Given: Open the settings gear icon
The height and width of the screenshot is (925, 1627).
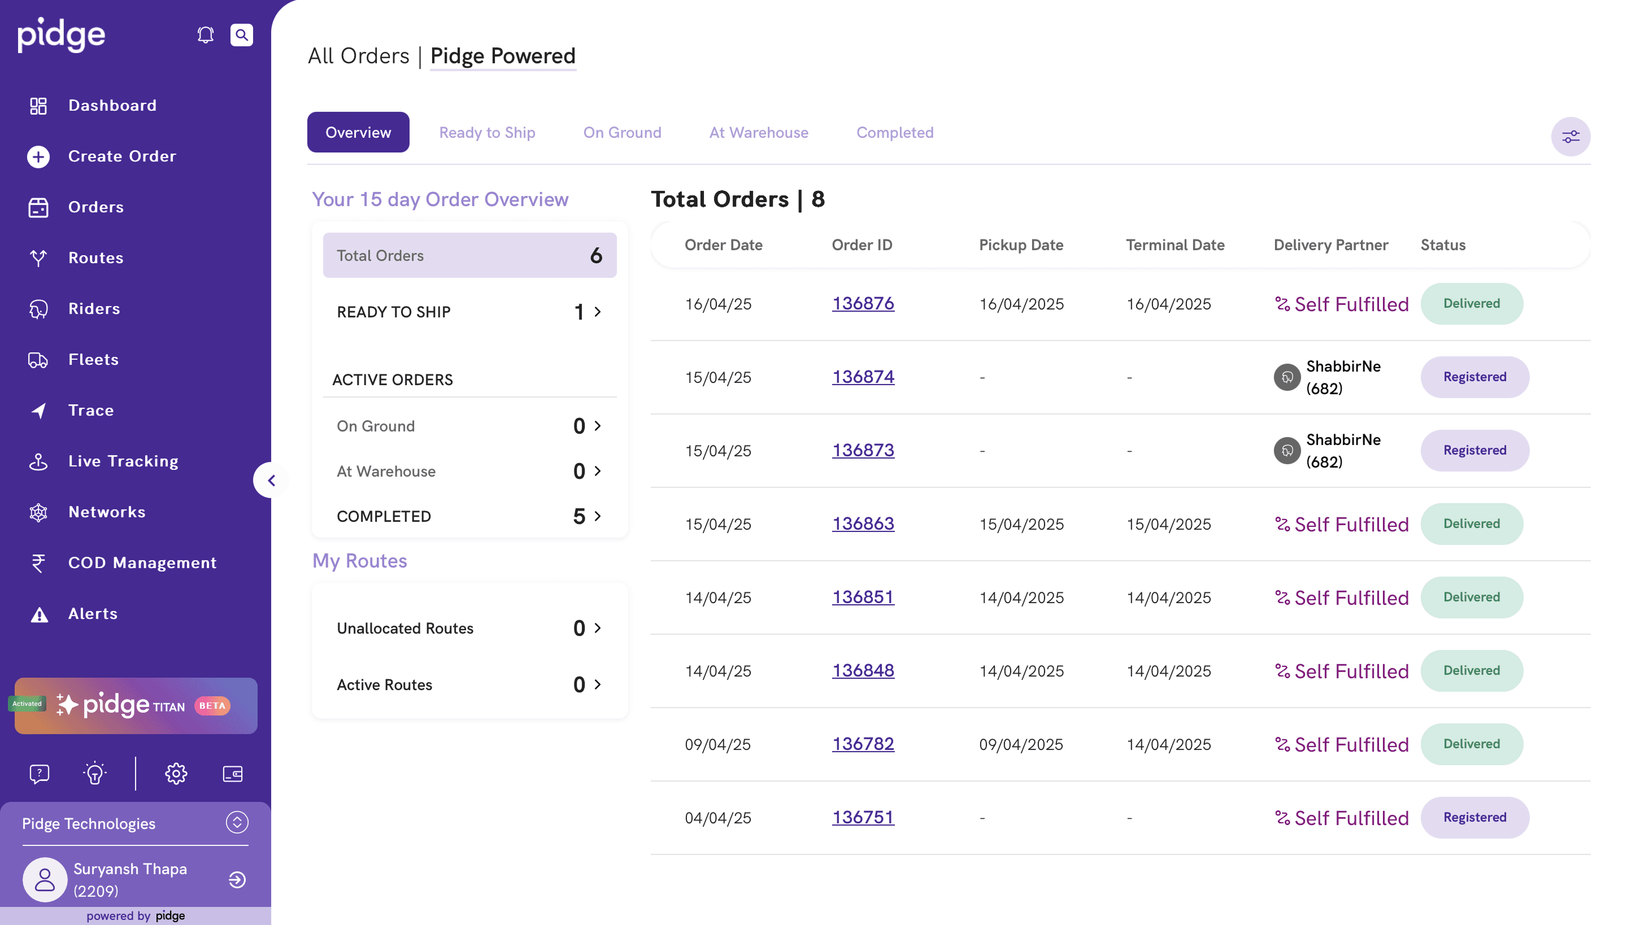Looking at the screenshot, I should 176,773.
